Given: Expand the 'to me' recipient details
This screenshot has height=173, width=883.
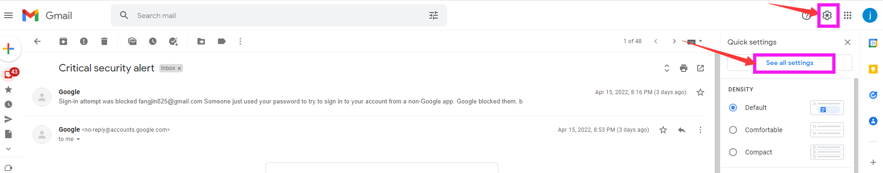Looking at the screenshot, I should point(78,139).
